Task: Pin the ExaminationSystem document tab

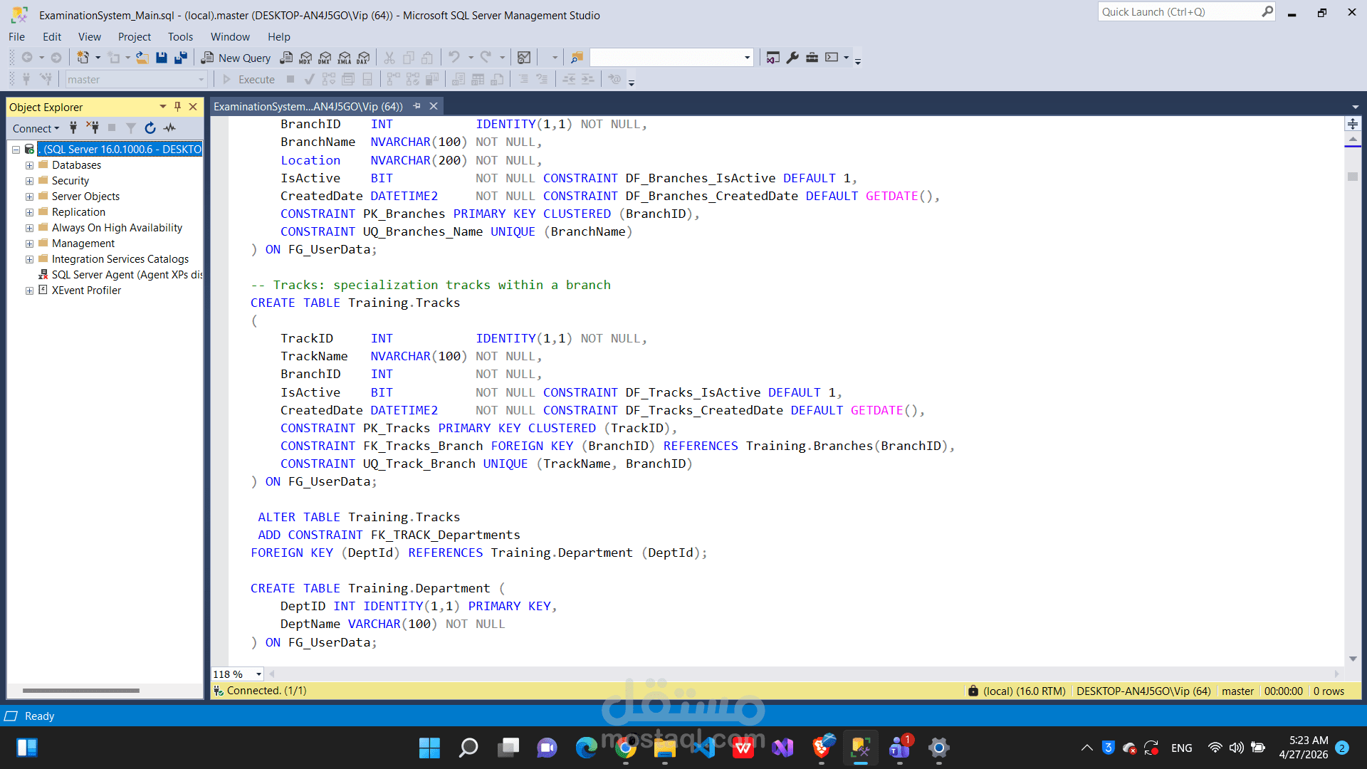Action: 417,106
